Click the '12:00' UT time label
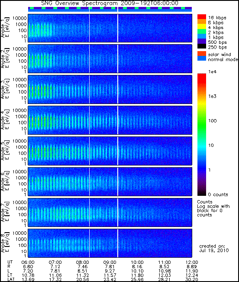The height and width of the screenshot is (282, 239). click(x=192, y=262)
